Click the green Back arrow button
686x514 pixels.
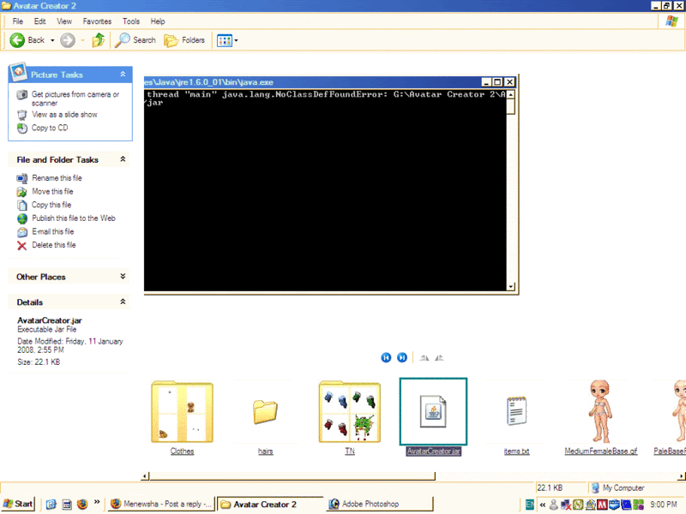click(17, 40)
